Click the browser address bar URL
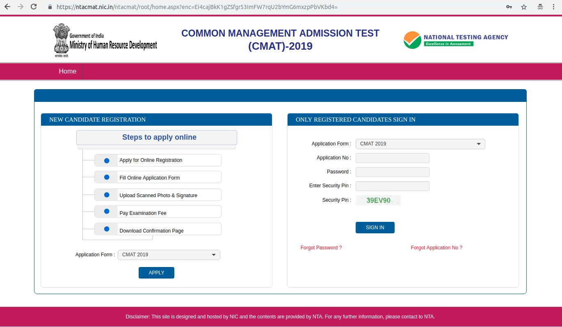562x327 pixels. pyautogui.click(x=197, y=7)
